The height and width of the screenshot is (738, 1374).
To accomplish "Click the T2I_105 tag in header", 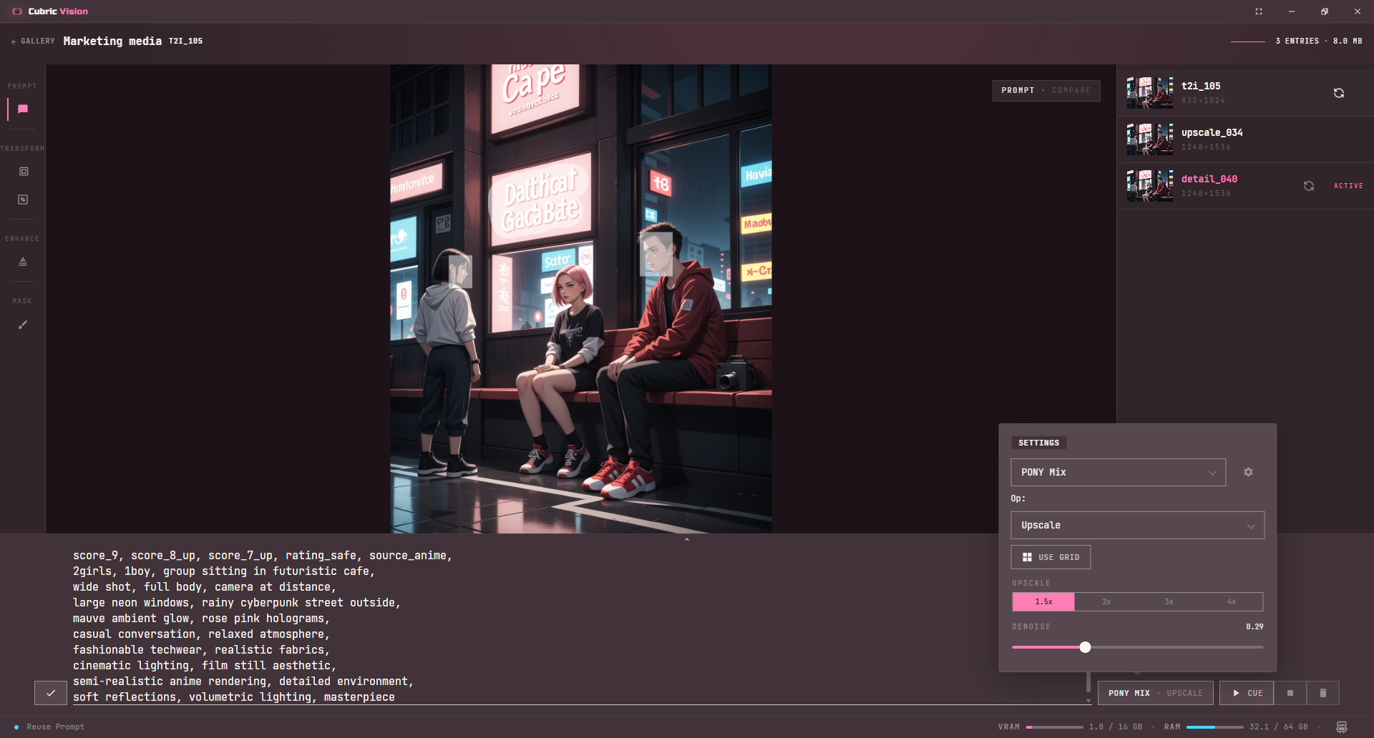I will click(x=185, y=41).
